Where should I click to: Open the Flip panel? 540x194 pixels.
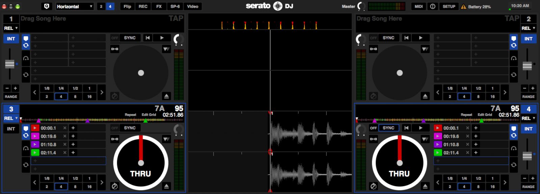coord(127,6)
